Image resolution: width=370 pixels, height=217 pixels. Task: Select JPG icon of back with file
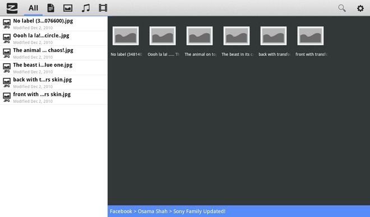7,83
